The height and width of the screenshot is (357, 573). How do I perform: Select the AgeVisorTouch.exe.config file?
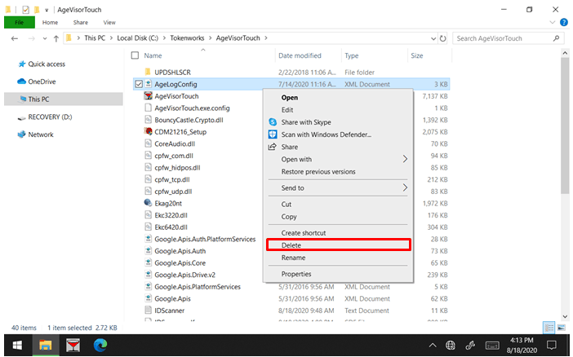point(192,108)
